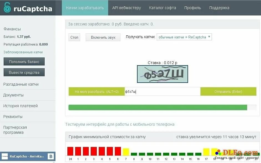Viewport: 261px width, 163px height.
Task: Click the VK 'B' icon in footer widget
Action: (51, 156)
